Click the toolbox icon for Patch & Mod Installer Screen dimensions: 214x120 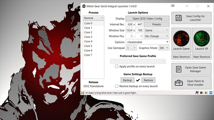click(179, 83)
